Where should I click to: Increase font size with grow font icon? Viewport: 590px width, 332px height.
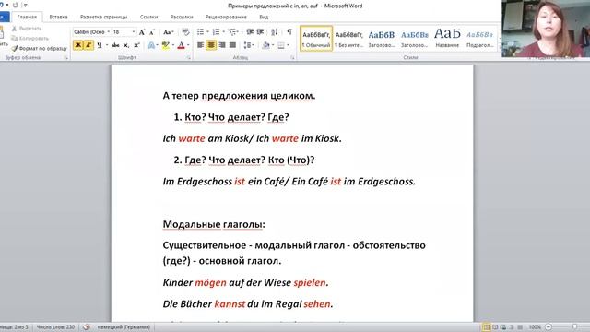(x=142, y=32)
